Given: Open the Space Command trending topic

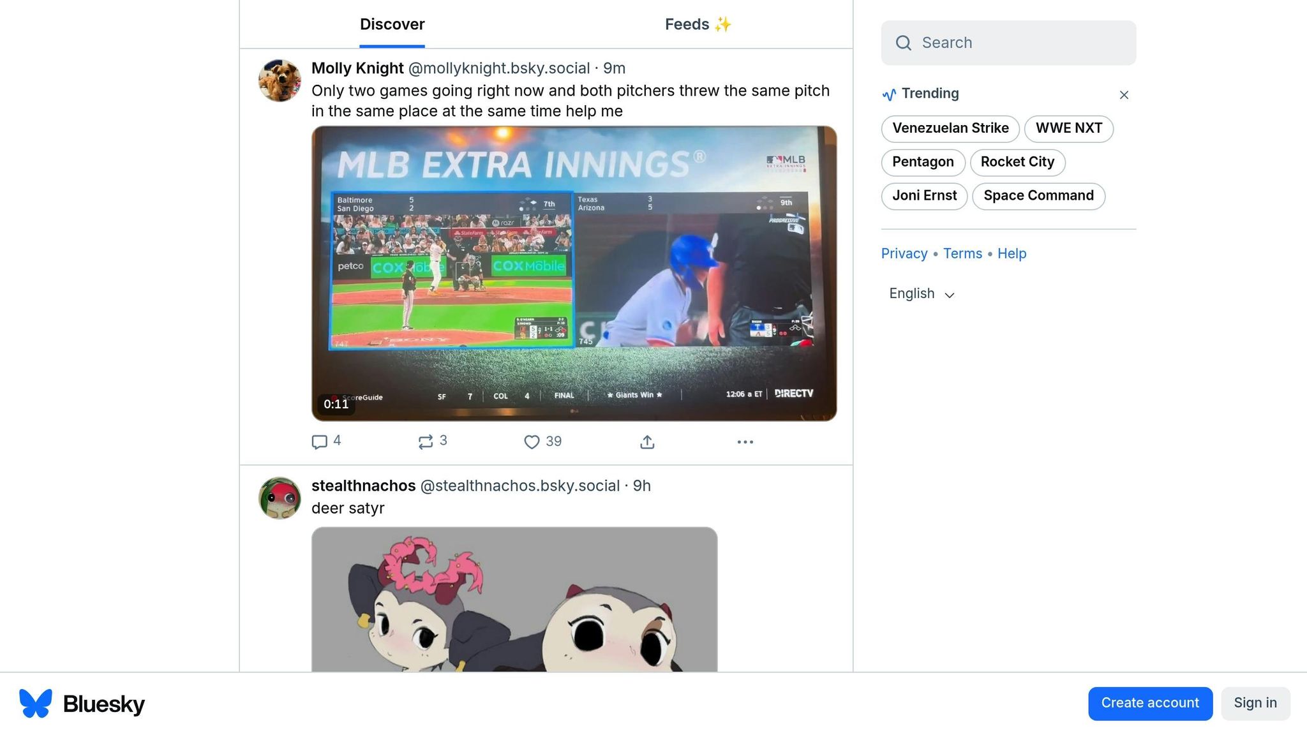Looking at the screenshot, I should [1038, 196].
